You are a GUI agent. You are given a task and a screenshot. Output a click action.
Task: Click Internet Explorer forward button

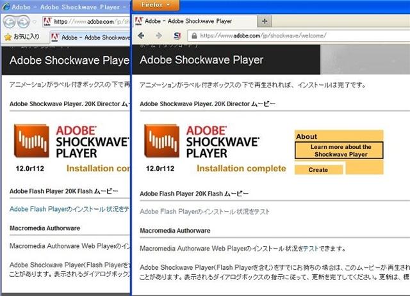pos(24,22)
